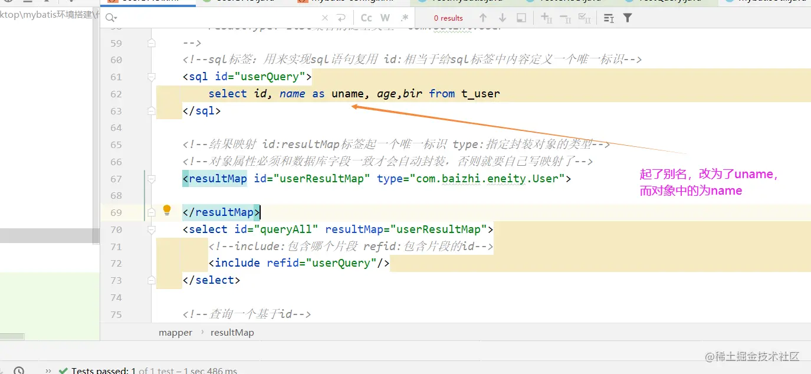This screenshot has width=811, height=374.
Task: Click the clock icon in bottom status bar
Action: pyautogui.click(x=19, y=370)
